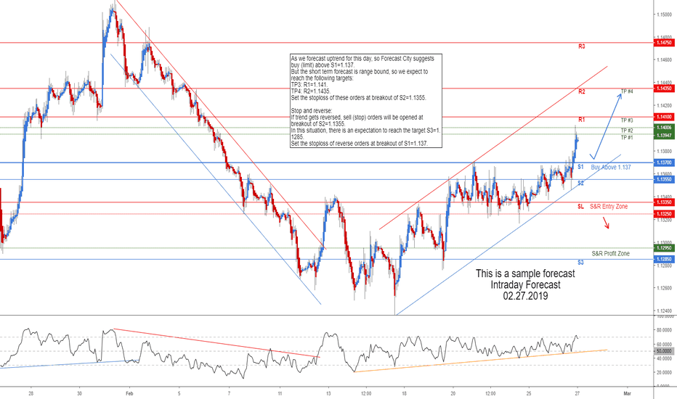Click the red 1.13350 price tag
The height and width of the screenshot is (399, 677).
coord(664,202)
